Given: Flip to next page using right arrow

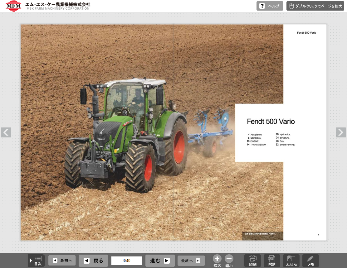Looking at the screenshot, I should tap(340, 132).
